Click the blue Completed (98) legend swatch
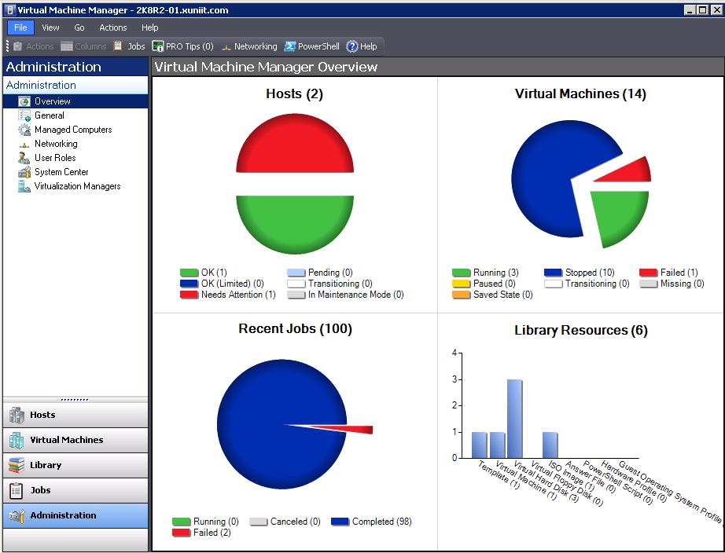The image size is (725, 553). 340,522
